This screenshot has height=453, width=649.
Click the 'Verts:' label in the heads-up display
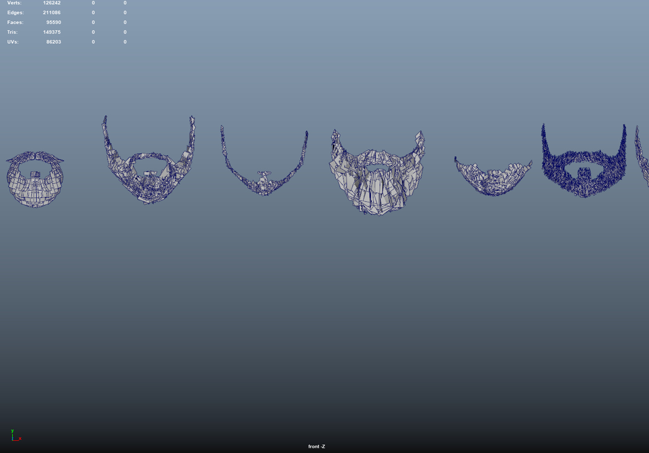pos(14,3)
